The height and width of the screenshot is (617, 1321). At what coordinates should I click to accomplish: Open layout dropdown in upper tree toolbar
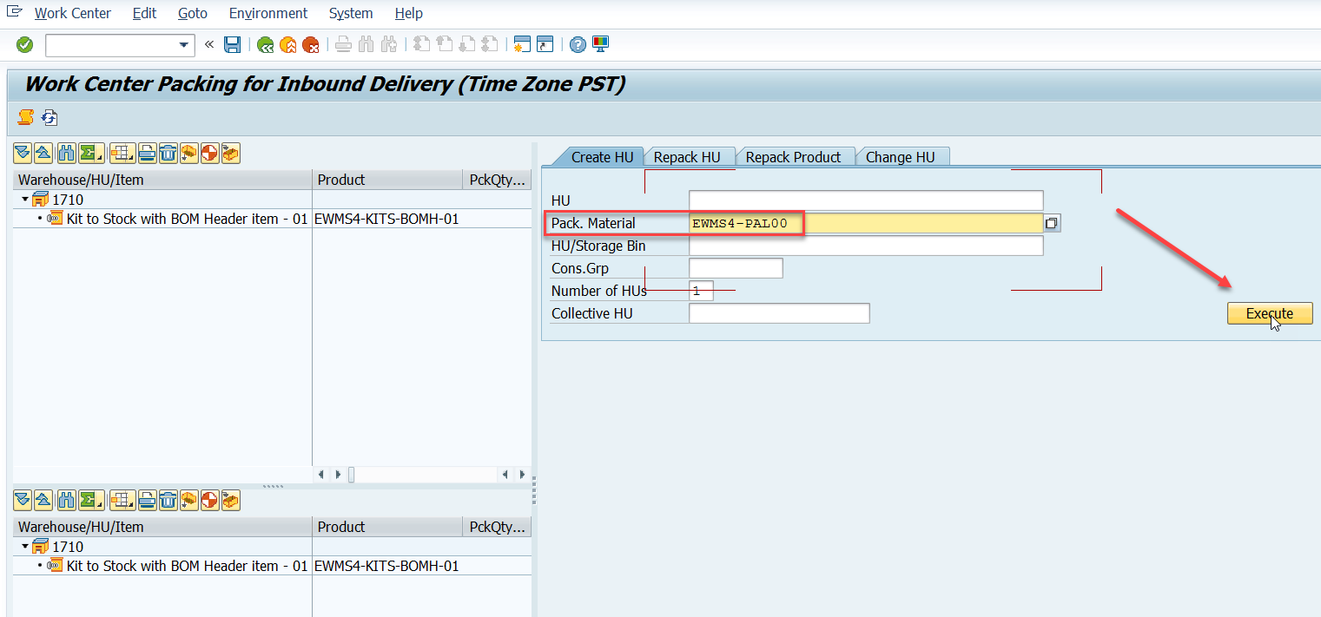pyautogui.click(x=122, y=154)
